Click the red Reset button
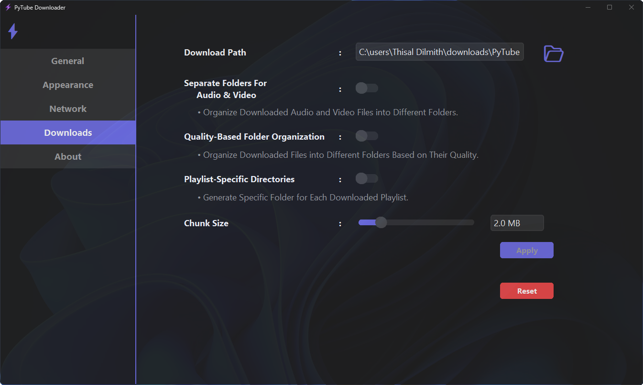 click(x=527, y=291)
